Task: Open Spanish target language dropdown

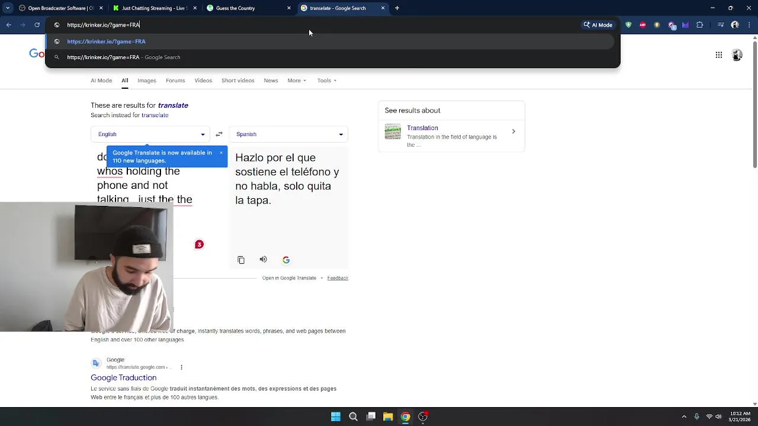Action: coord(288,134)
